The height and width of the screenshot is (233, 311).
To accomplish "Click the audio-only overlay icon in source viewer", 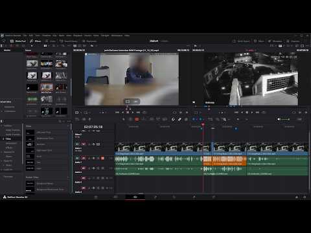I will point(136,101).
